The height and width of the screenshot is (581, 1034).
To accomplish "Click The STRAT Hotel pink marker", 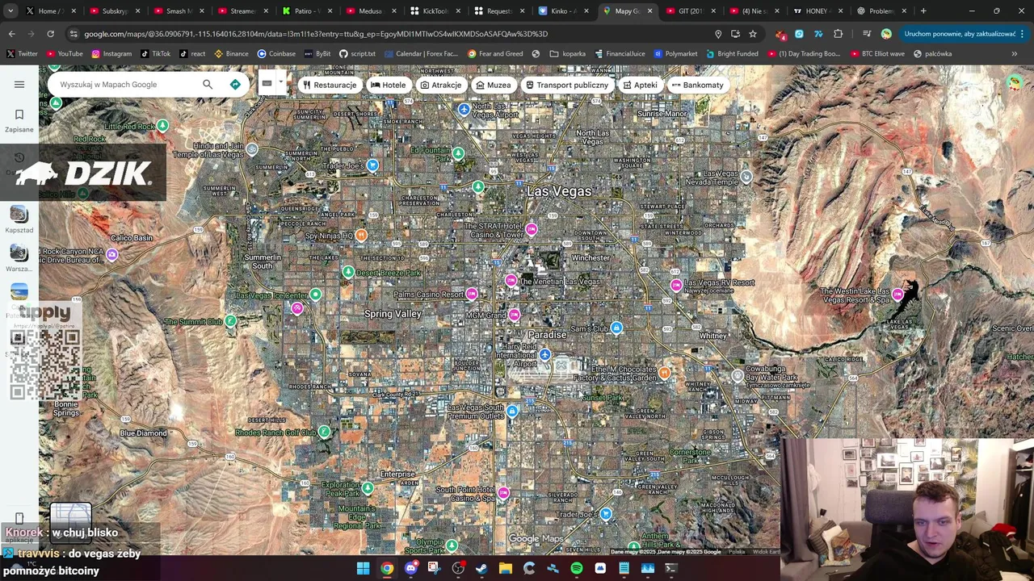I will tap(531, 229).
